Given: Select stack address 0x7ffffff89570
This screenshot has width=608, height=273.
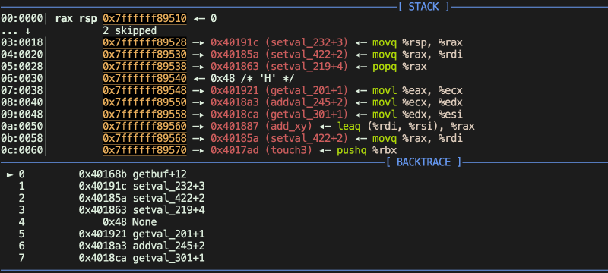Looking at the screenshot, I should point(144,150).
